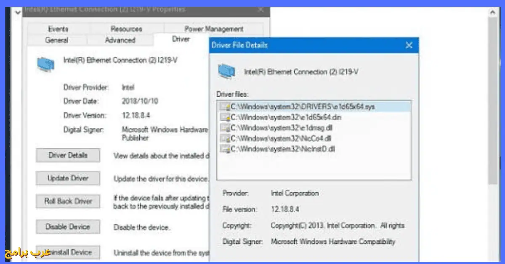The height and width of the screenshot is (264, 505).
Task: Click Roll Back Driver button
Action: click(x=68, y=201)
